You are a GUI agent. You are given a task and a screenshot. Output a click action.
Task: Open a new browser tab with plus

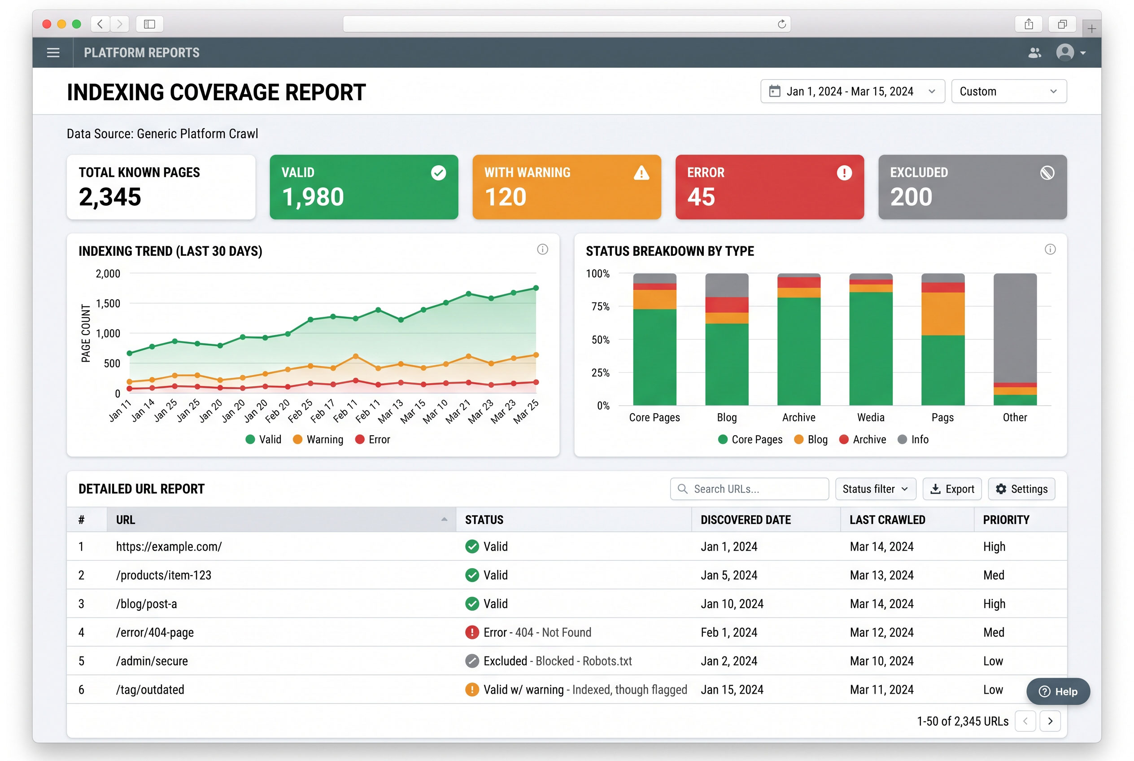click(1091, 29)
